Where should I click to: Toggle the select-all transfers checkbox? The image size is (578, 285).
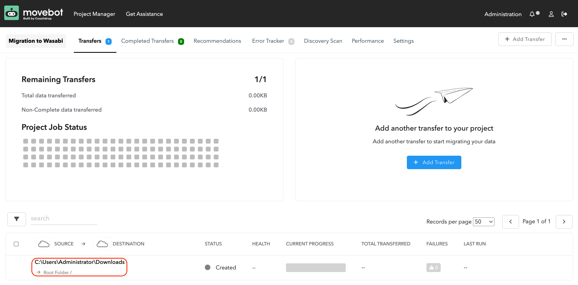(x=16, y=244)
